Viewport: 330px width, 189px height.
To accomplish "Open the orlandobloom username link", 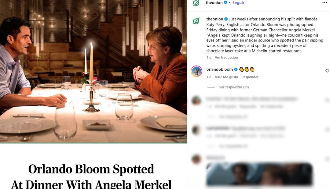I will click(219, 70).
